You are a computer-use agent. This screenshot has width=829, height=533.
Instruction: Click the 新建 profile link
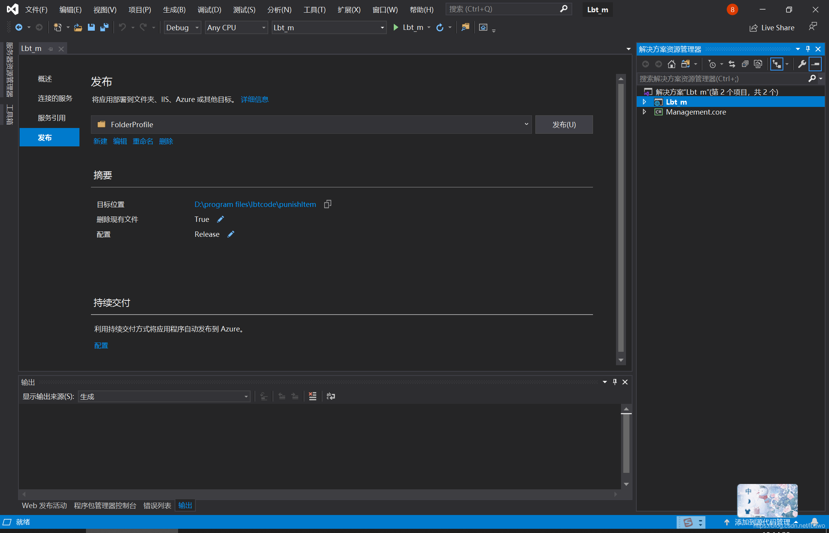pyautogui.click(x=100, y=141)
